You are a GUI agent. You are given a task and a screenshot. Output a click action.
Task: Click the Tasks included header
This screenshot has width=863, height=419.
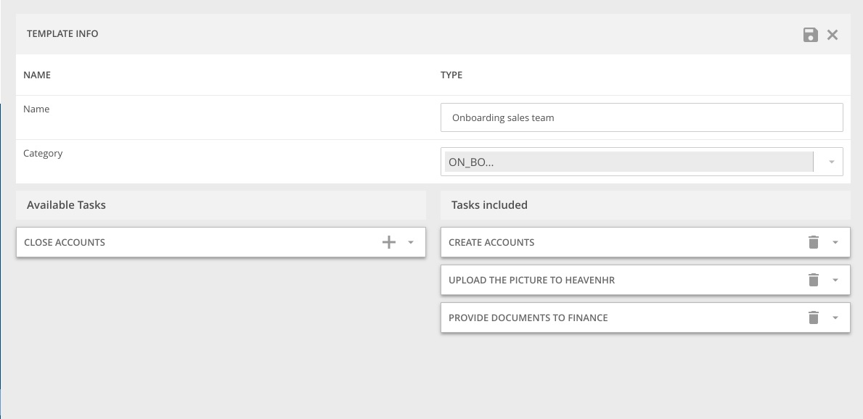(x=488, y=204)
